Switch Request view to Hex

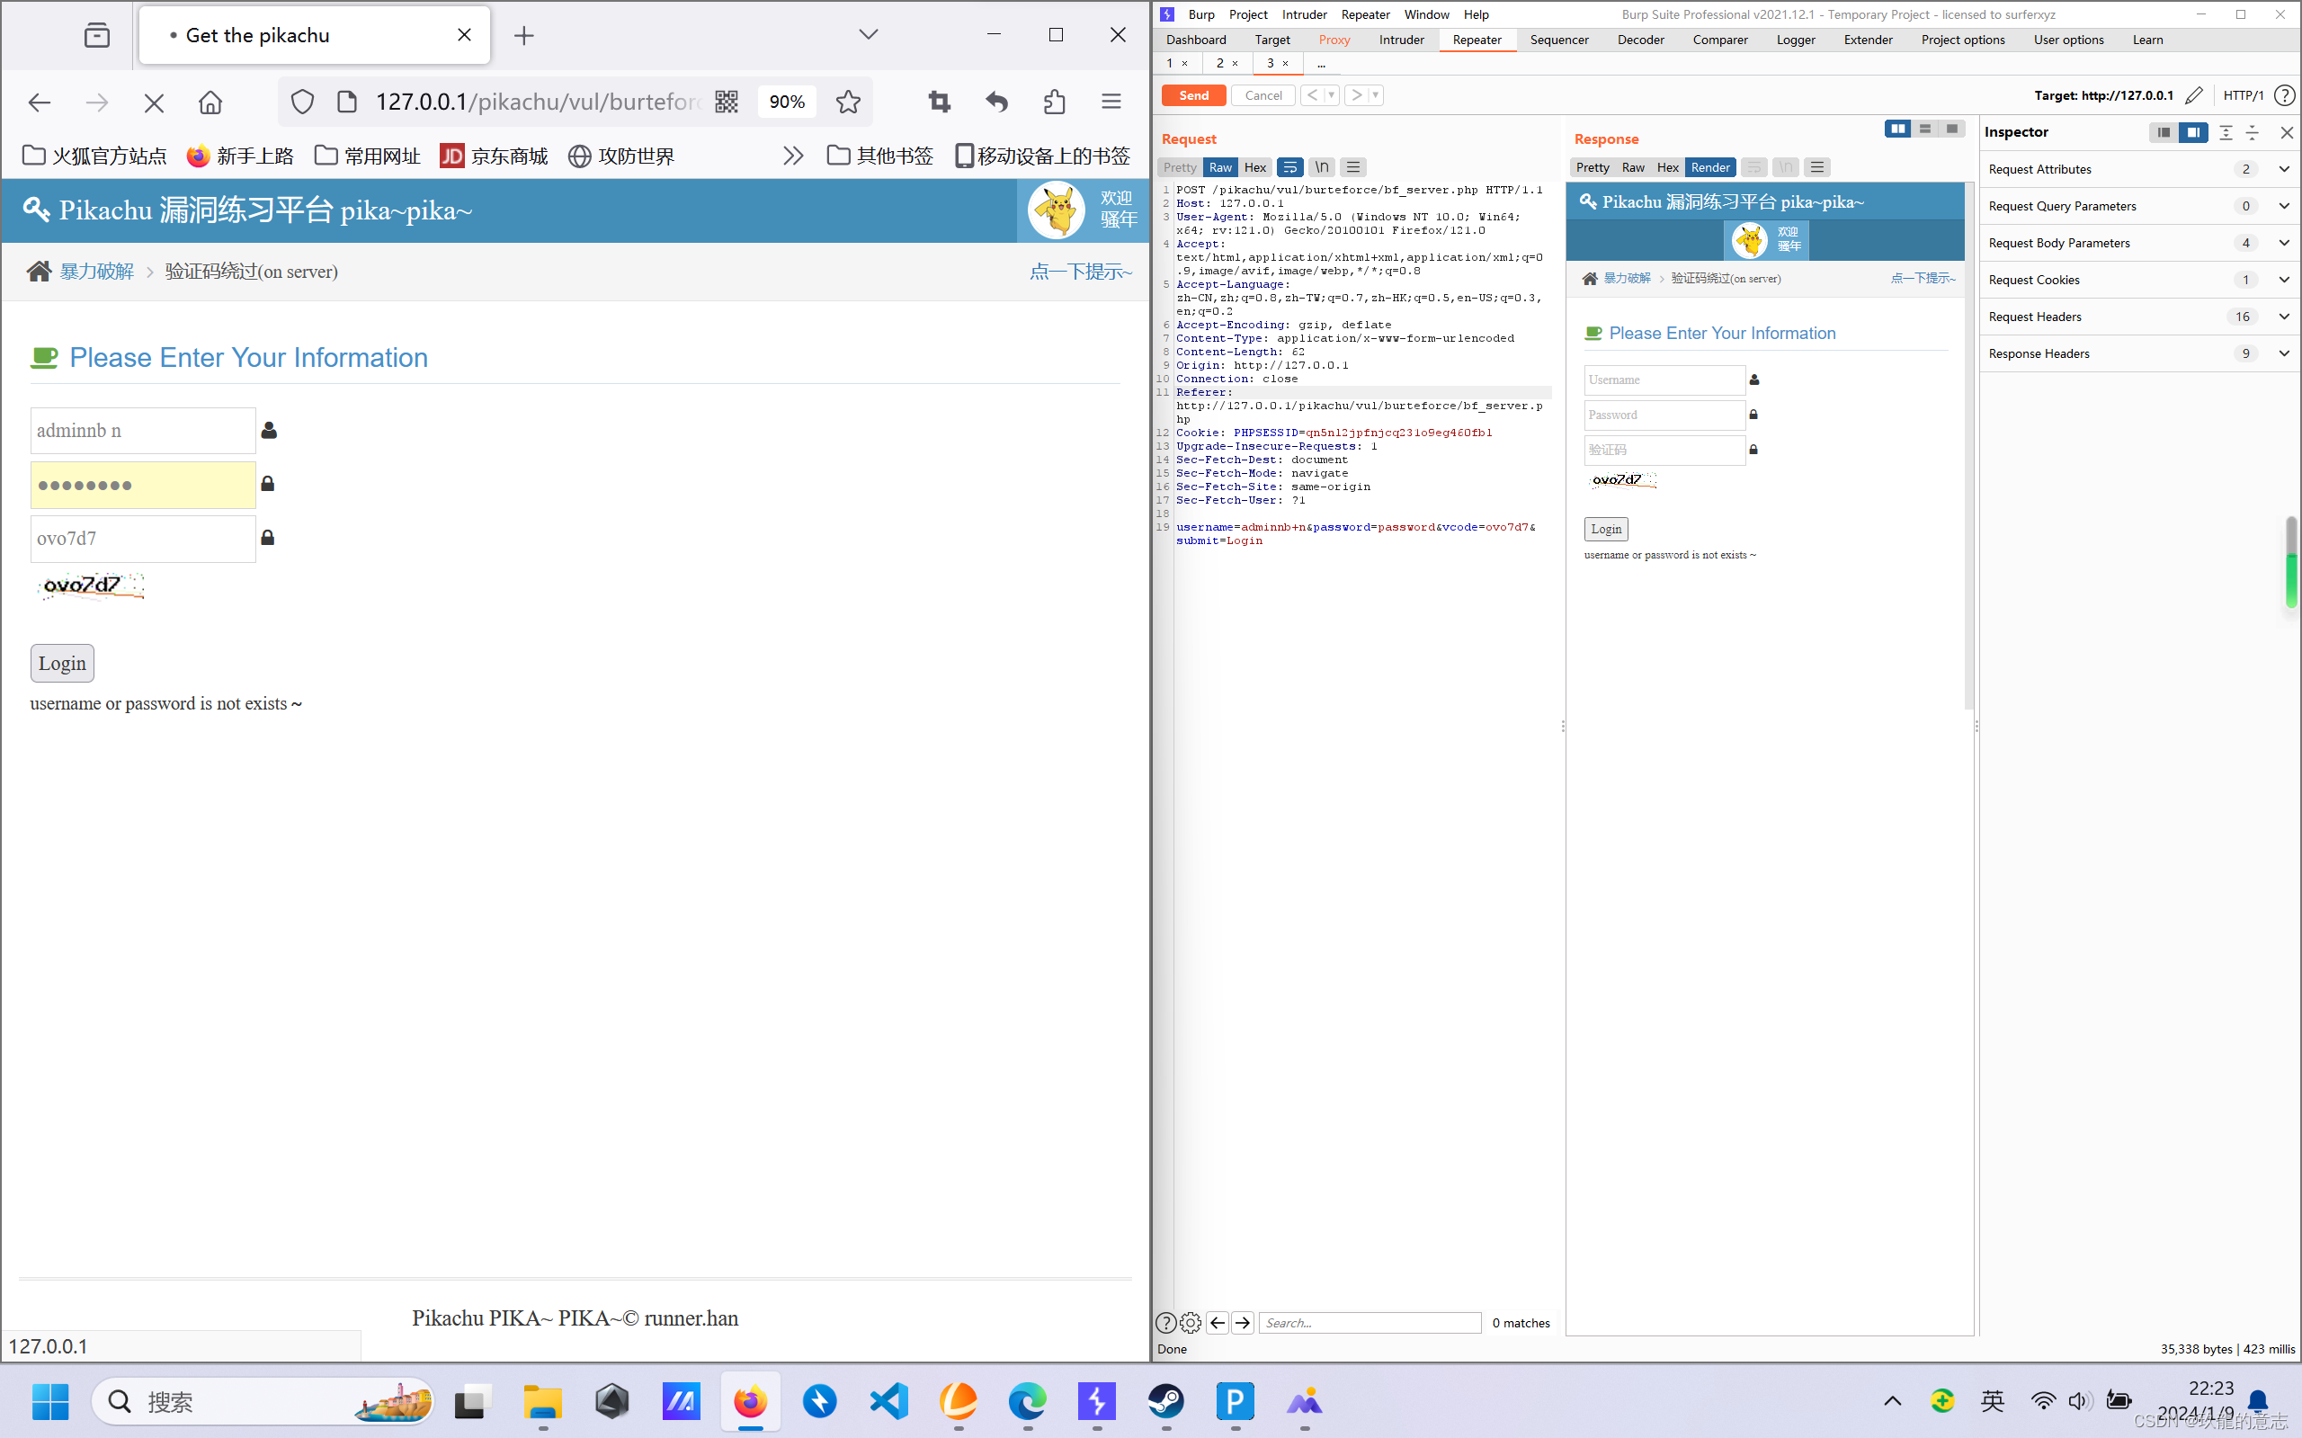1255,167
